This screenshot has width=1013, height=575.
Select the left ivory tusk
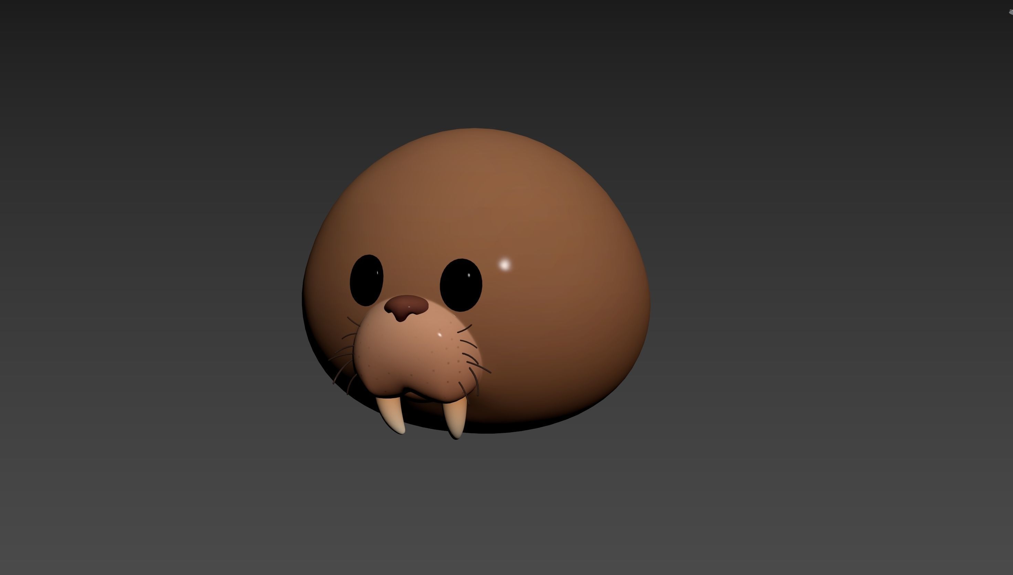pos(391,415)
